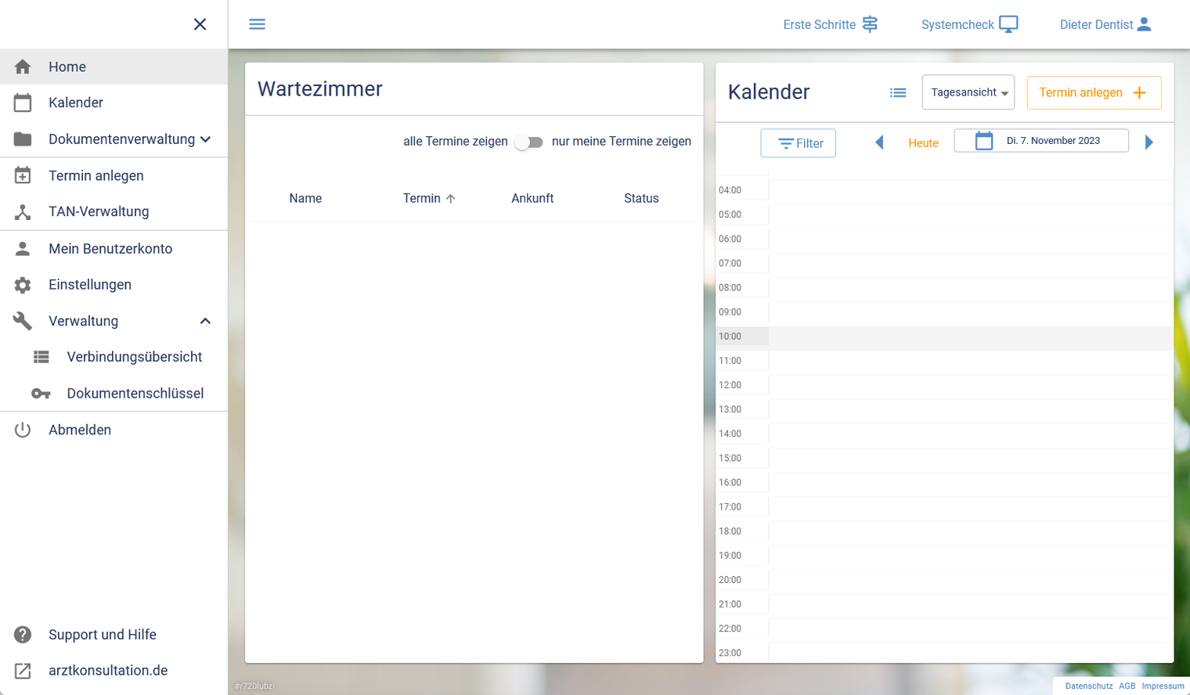Click the 10:00 time slot in calendar
Image resolution: width=1190 pixels, height=695 pixels.
(969, 337)
